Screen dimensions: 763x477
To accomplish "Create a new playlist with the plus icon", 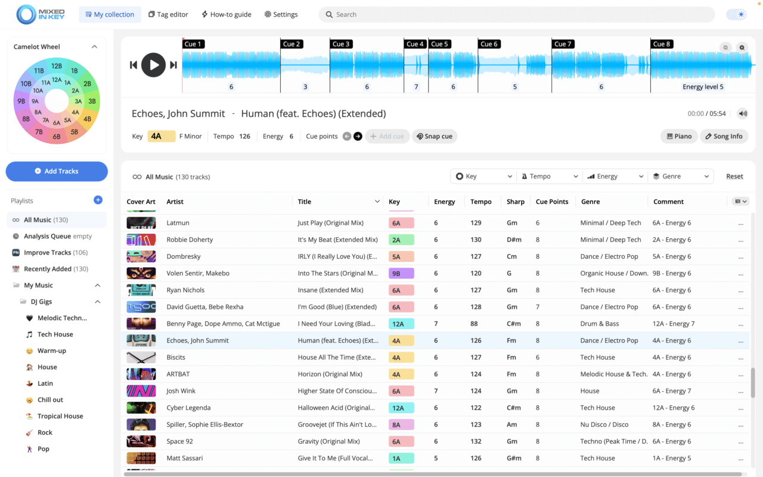I will [98, 200].
